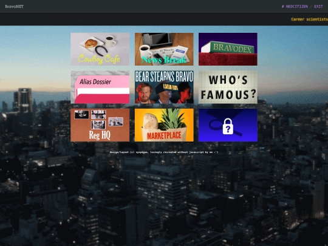328x246 pixels.
Task: Click the scrolling Career scientists ticker text
Action: pyautogui.click(x=309, y=19)
